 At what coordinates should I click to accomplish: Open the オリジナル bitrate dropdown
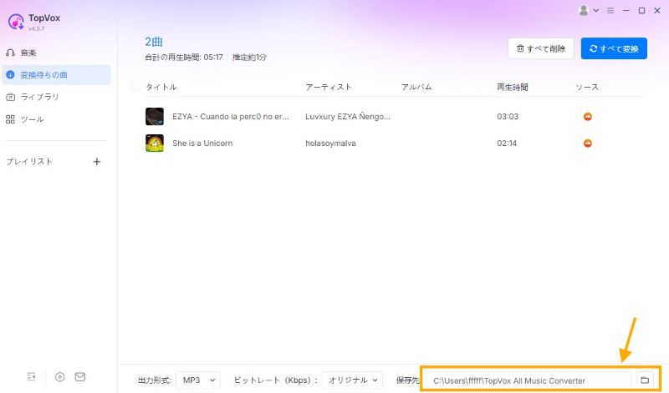coord(352,380)
